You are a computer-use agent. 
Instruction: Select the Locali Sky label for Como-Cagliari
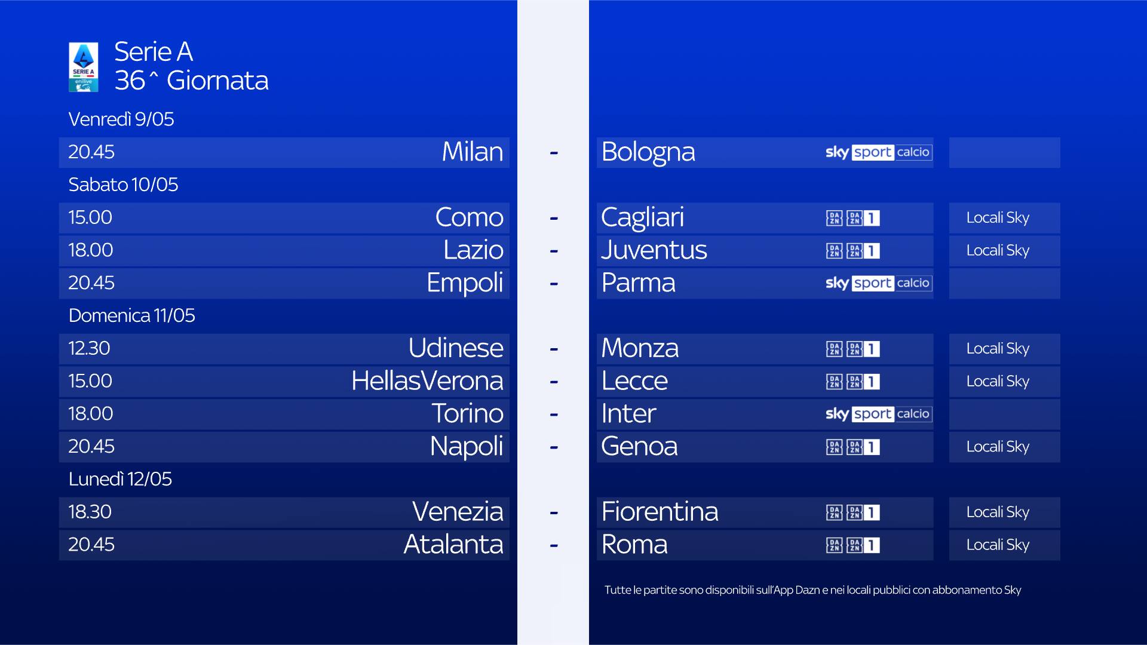point(998,218)
